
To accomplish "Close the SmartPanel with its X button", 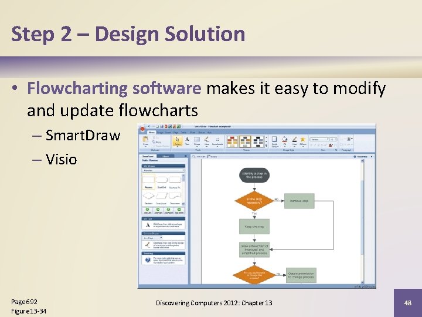I will 185,156.
